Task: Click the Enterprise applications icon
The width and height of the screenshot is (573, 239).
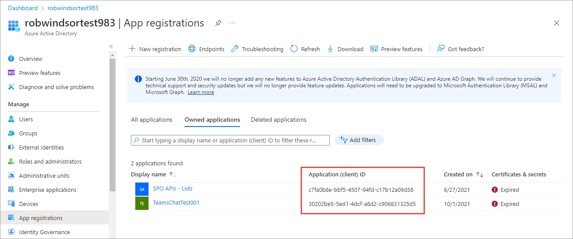Action: click(x=11, y=190)
